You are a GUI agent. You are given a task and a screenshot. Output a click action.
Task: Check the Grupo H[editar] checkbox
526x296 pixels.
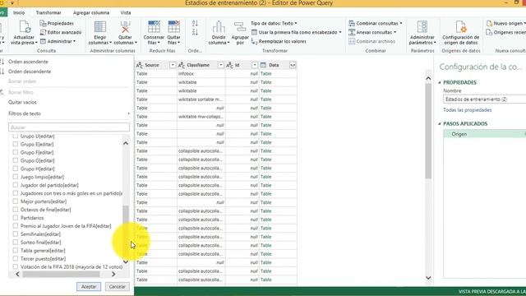[15, 169]
